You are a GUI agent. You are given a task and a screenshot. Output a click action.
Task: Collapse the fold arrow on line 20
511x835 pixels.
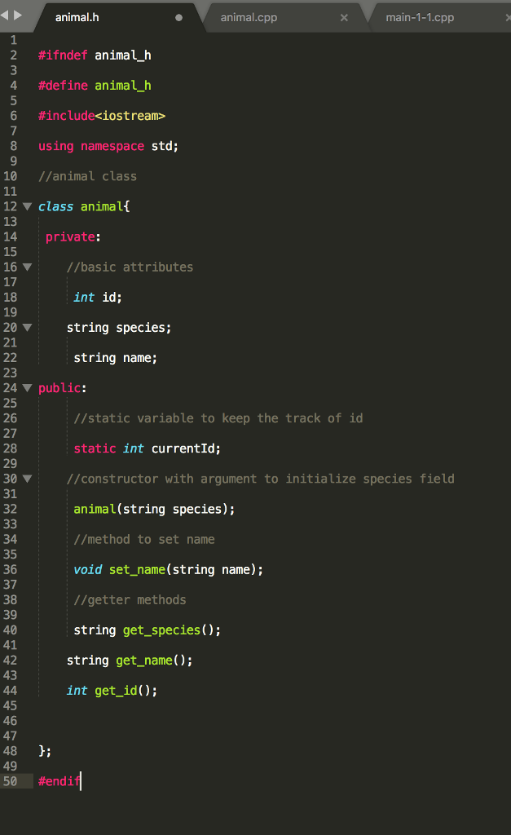pos(27,327)
